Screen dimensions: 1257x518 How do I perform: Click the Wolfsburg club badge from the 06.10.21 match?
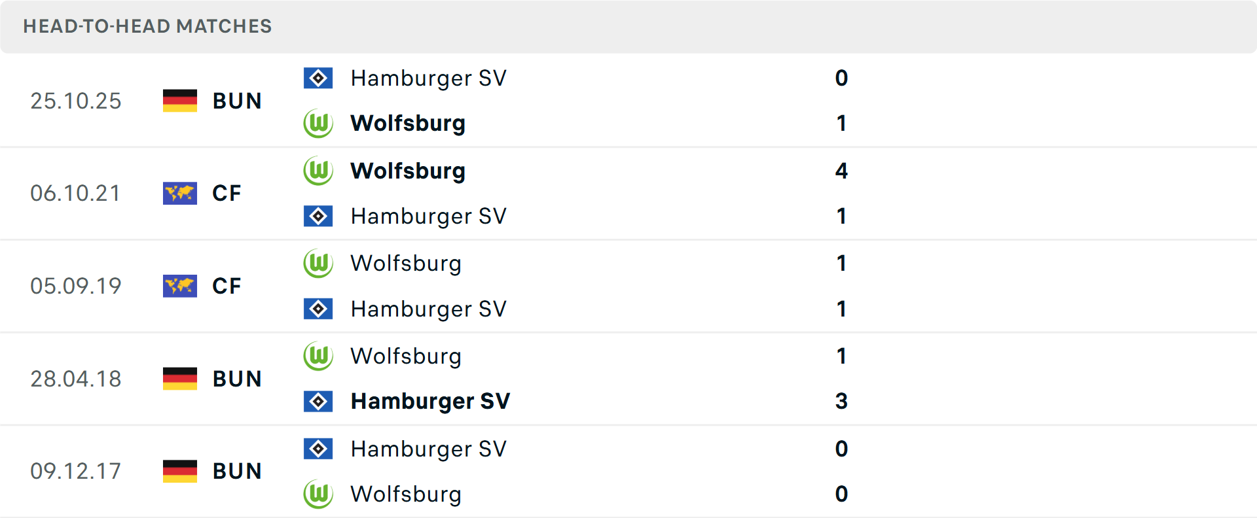(x=318, y=170)
